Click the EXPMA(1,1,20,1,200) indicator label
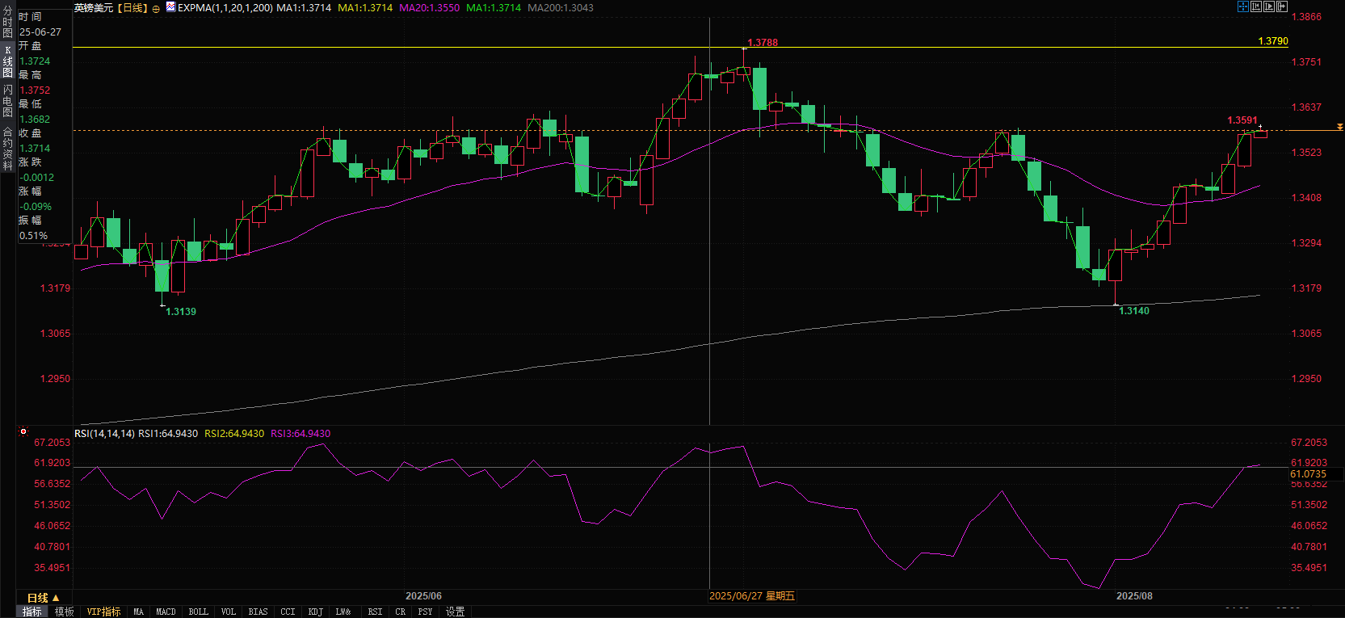The image size is (1345, 618). tap(225, 7)
